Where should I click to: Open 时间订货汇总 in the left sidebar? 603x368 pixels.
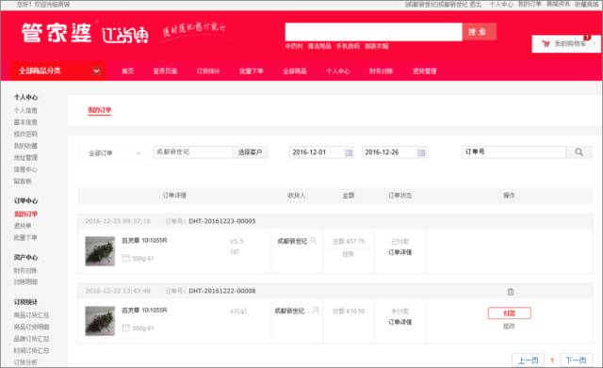click(31, 351)
